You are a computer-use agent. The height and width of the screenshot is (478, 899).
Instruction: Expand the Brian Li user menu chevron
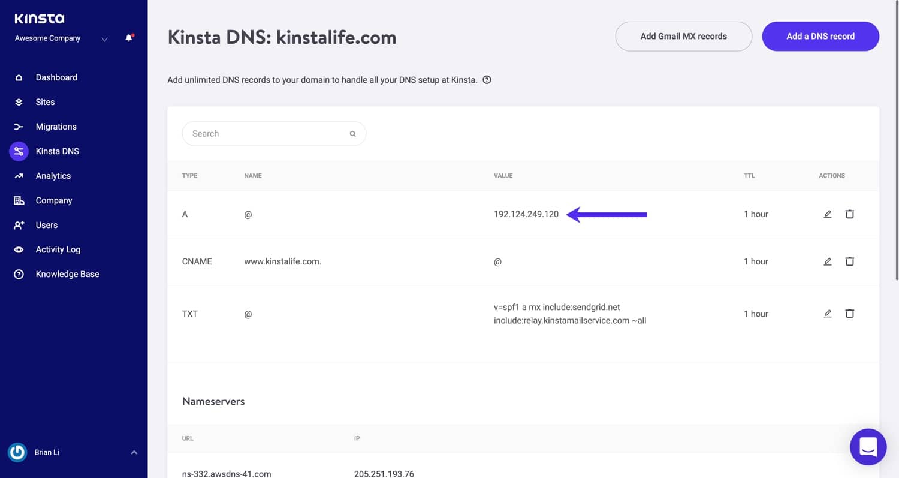click(x=134, y=452)
